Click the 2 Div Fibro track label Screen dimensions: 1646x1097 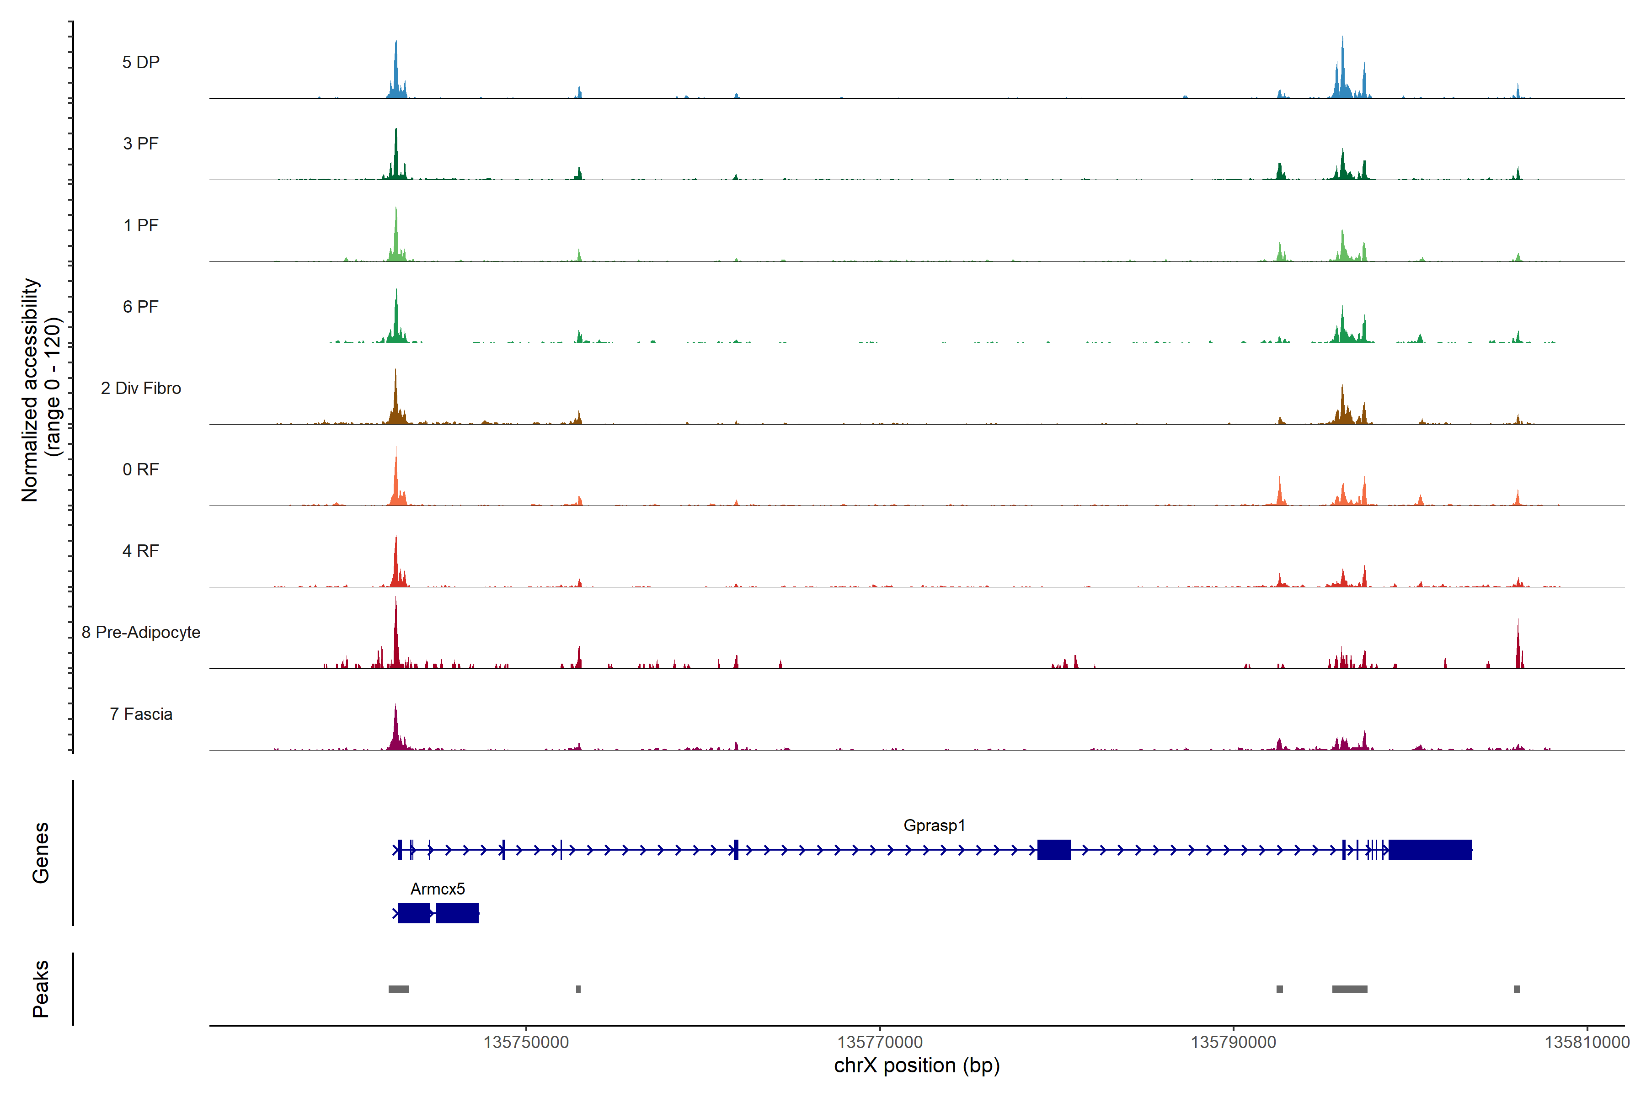tap(141, 388)
